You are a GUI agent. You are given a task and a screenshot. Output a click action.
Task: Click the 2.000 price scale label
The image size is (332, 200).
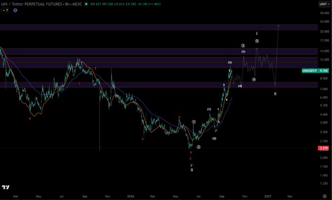(x=324, y=158)
